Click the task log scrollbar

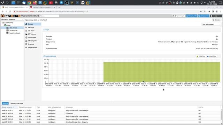click(222, 115)
